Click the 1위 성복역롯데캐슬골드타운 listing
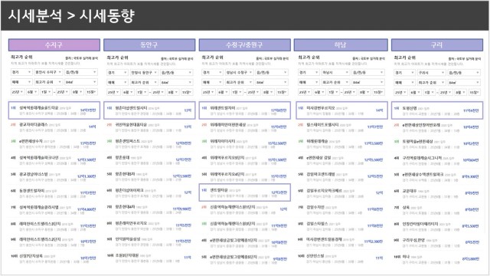 coord(54,110)
